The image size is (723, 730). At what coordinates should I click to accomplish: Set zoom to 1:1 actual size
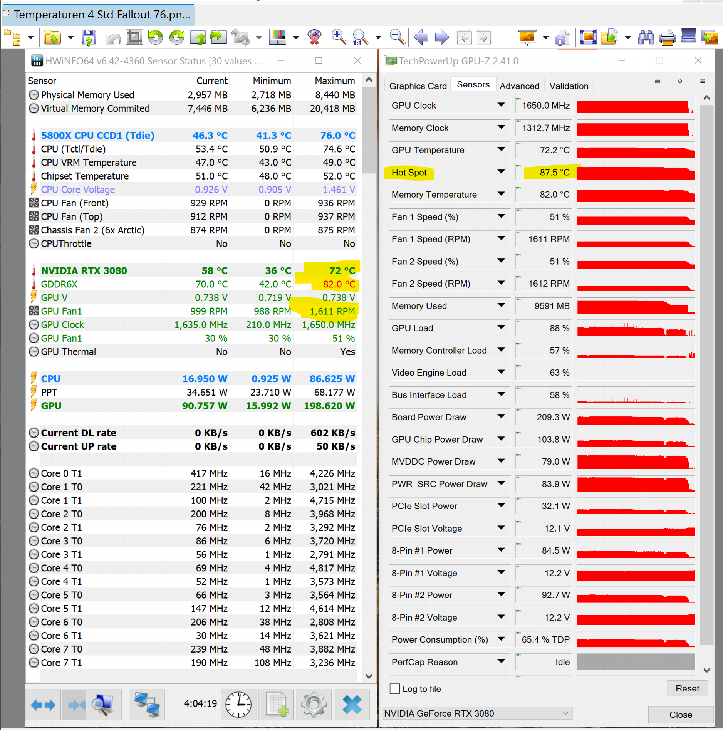(x=360, y=38)
